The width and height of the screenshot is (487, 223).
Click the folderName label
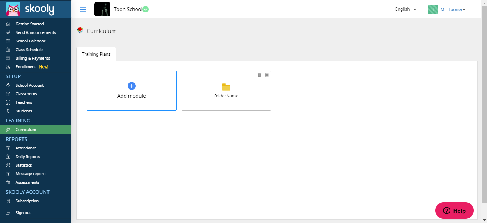(x=226, y=96)
